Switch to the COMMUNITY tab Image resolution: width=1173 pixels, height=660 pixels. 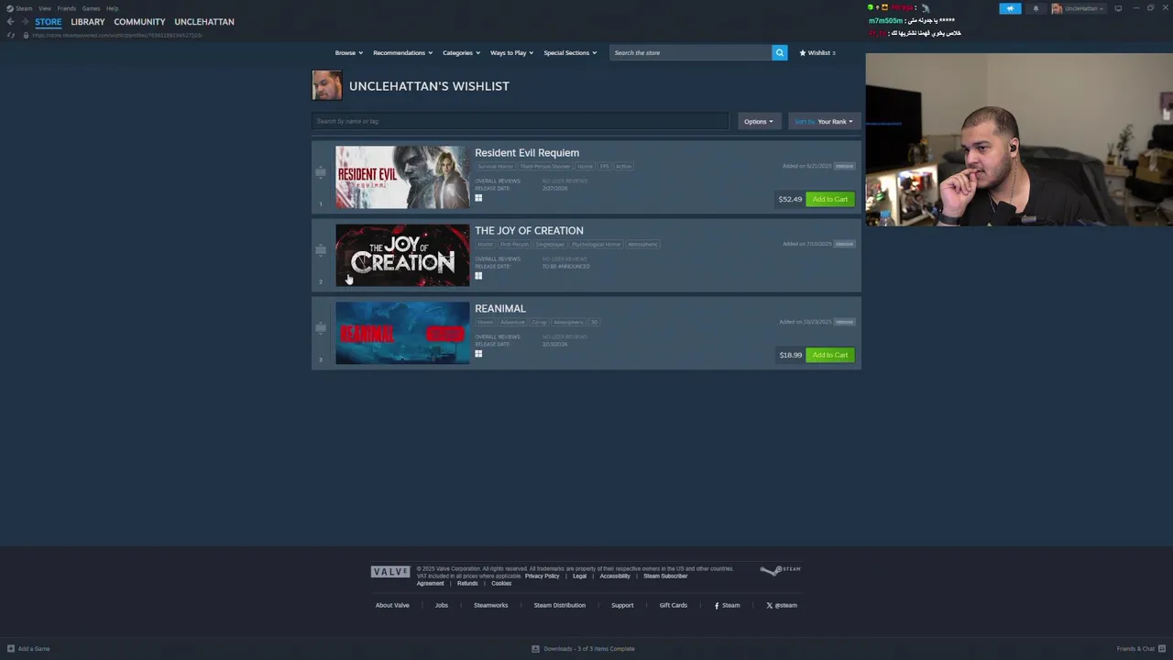[x=139, y=22]
